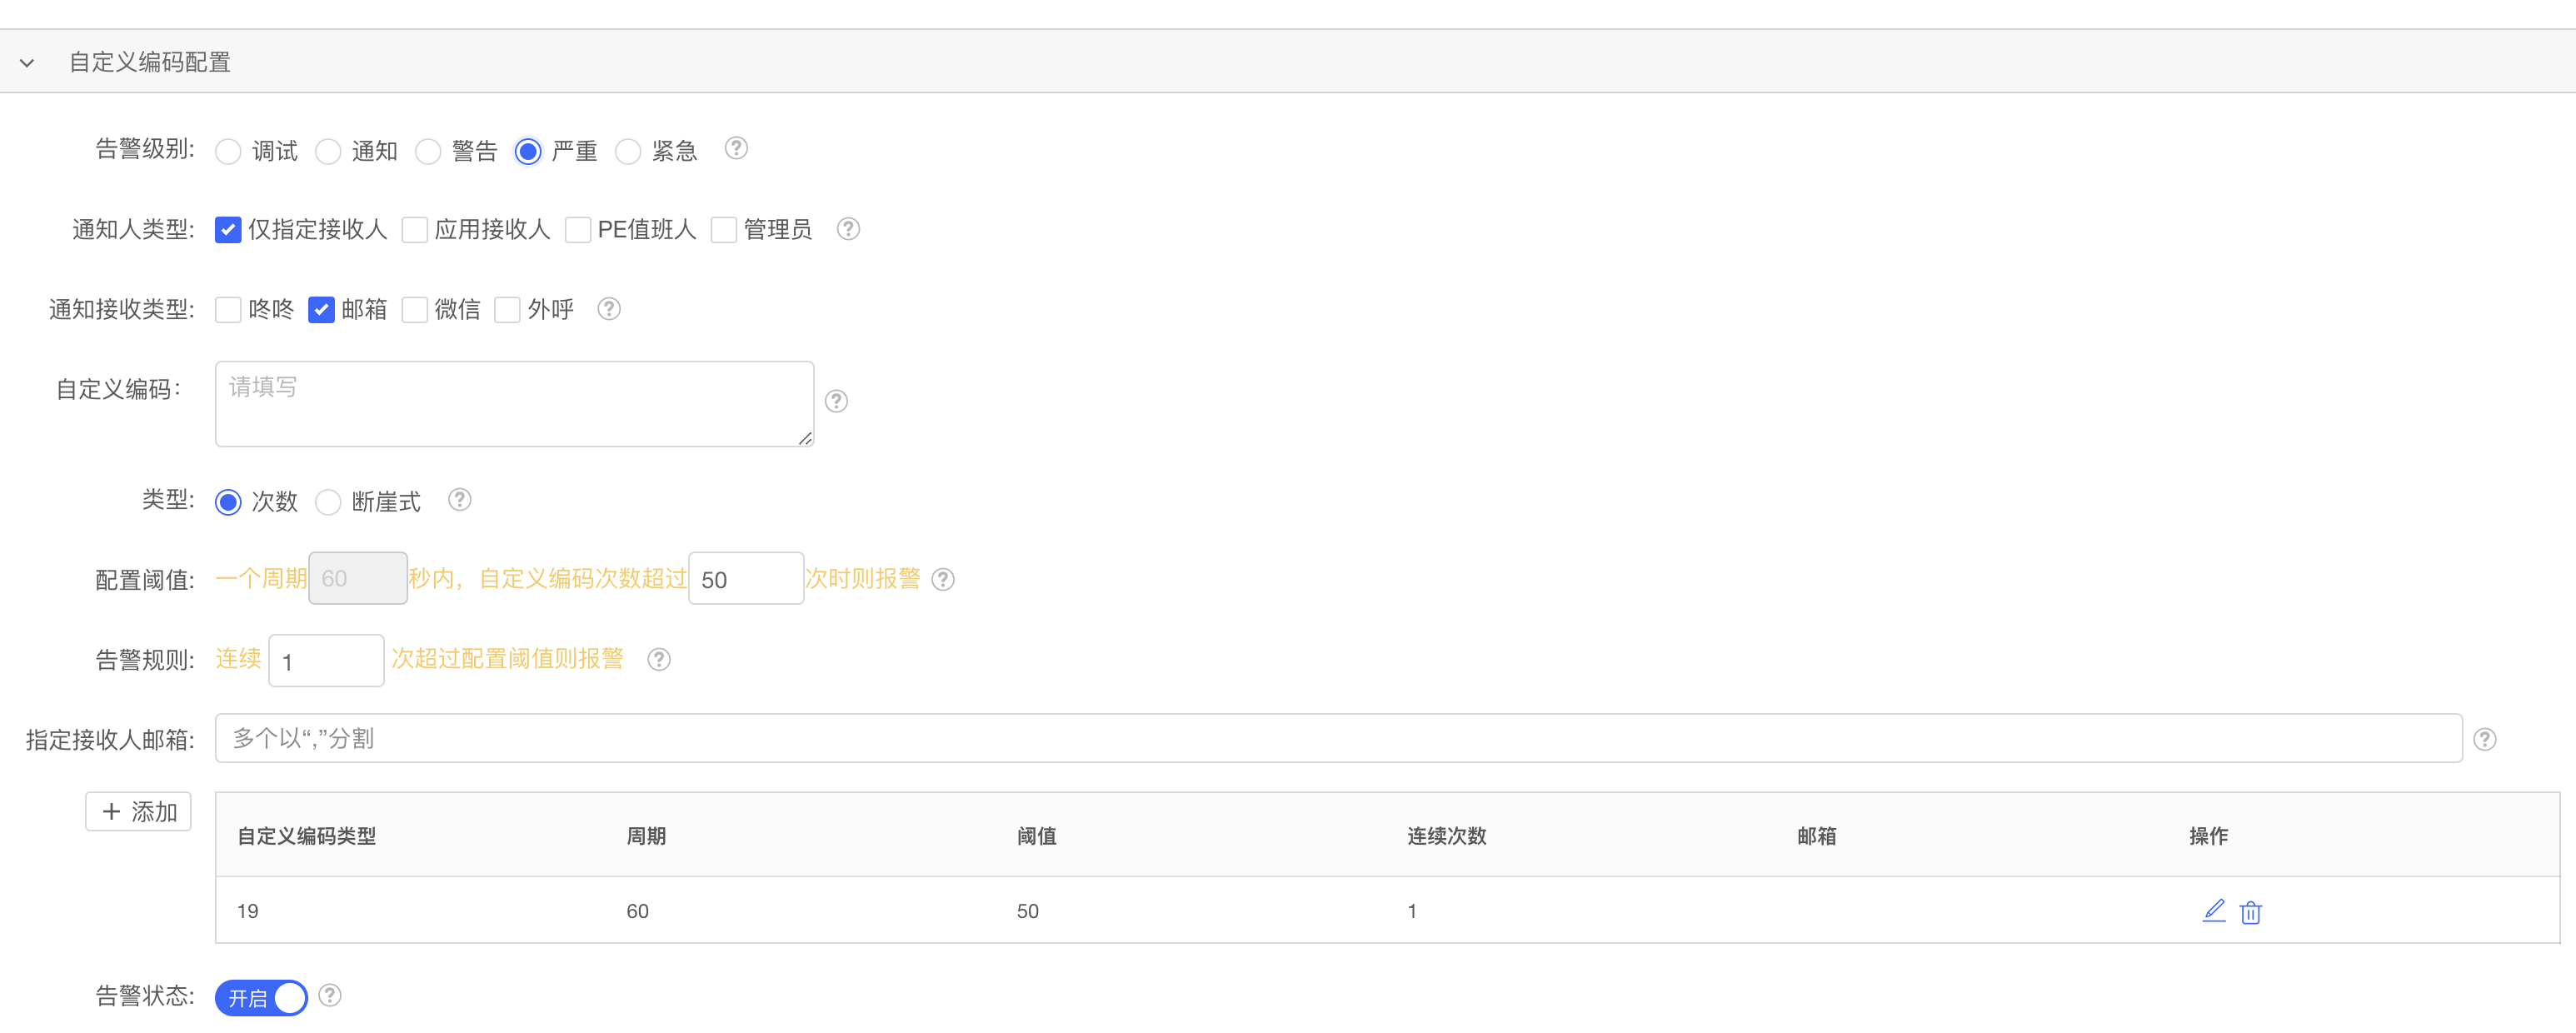This screenshot has width=2576, height=1033.
Task: Click help icon beside 通知接收类型 options
Action: 609,309
